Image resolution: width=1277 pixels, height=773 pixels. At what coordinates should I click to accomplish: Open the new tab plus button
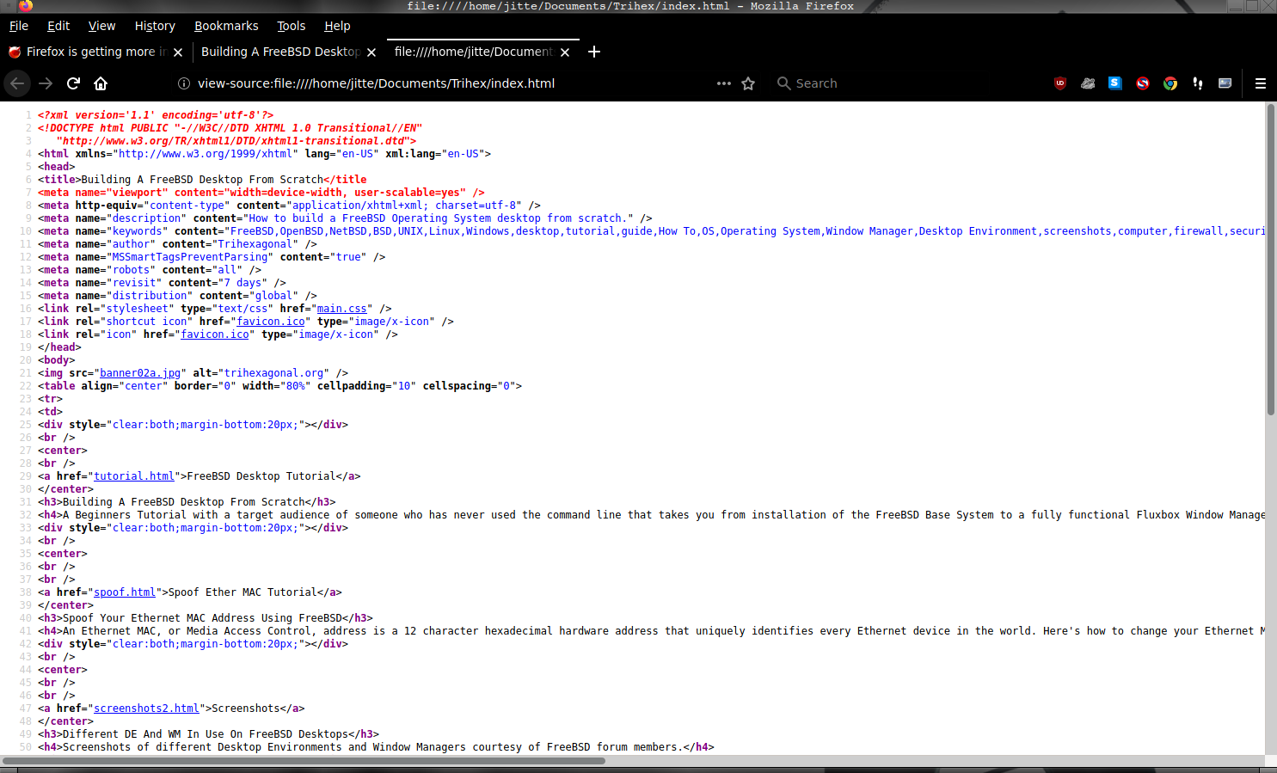click(593, 52)
